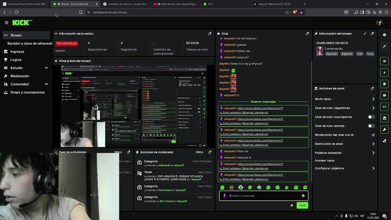Viewport: 391px width, 220px height.
Task: Open the profile avatar menu
Action: pos(380,23)
